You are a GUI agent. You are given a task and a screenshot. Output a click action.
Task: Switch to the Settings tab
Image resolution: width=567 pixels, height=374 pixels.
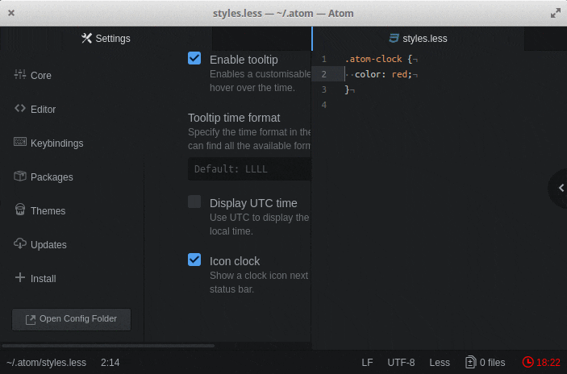[x=106, y=39]
